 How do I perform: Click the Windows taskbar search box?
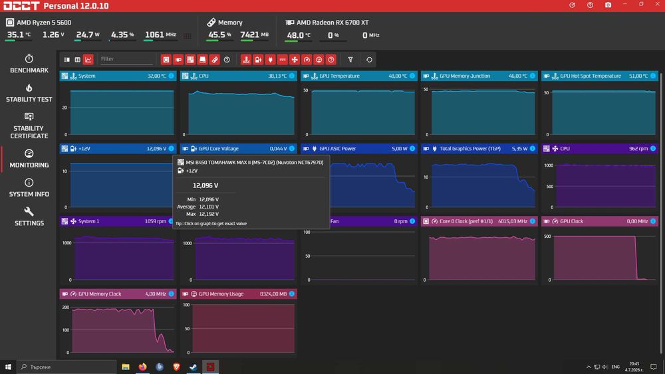(x=66, y=367)
